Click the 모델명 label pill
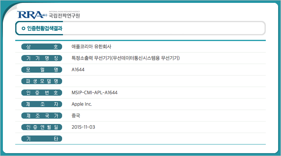 [x=42, y=70]
